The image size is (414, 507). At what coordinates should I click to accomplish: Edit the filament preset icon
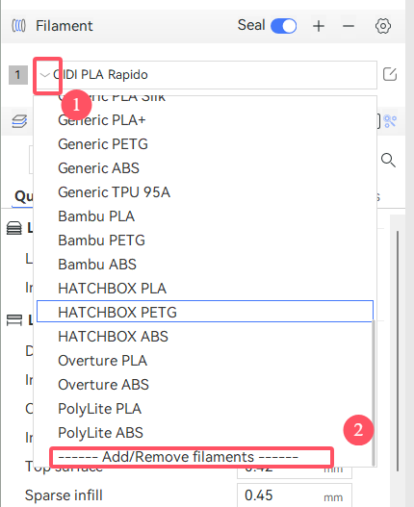(x=390, y=74)
